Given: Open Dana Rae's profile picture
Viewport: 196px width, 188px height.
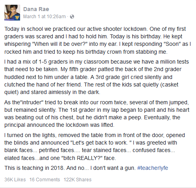Looking at the screenshot, I should [x=12, y=13].
